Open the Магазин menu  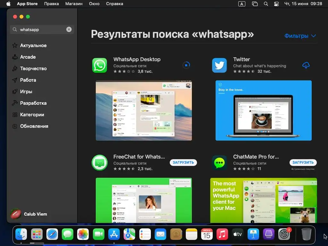point(74,4)
